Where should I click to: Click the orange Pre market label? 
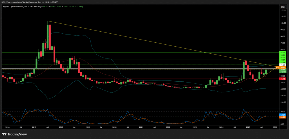(x=277, y=68)
